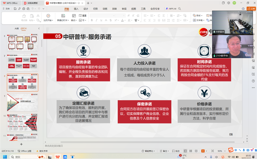Switch to the 幻灯片 thumbnails pane tab
257x159 pixels.
click(x=24, y=28)
